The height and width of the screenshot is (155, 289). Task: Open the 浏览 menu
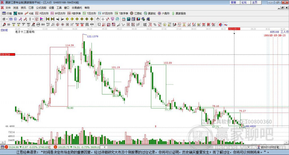(x=16, y=8)
